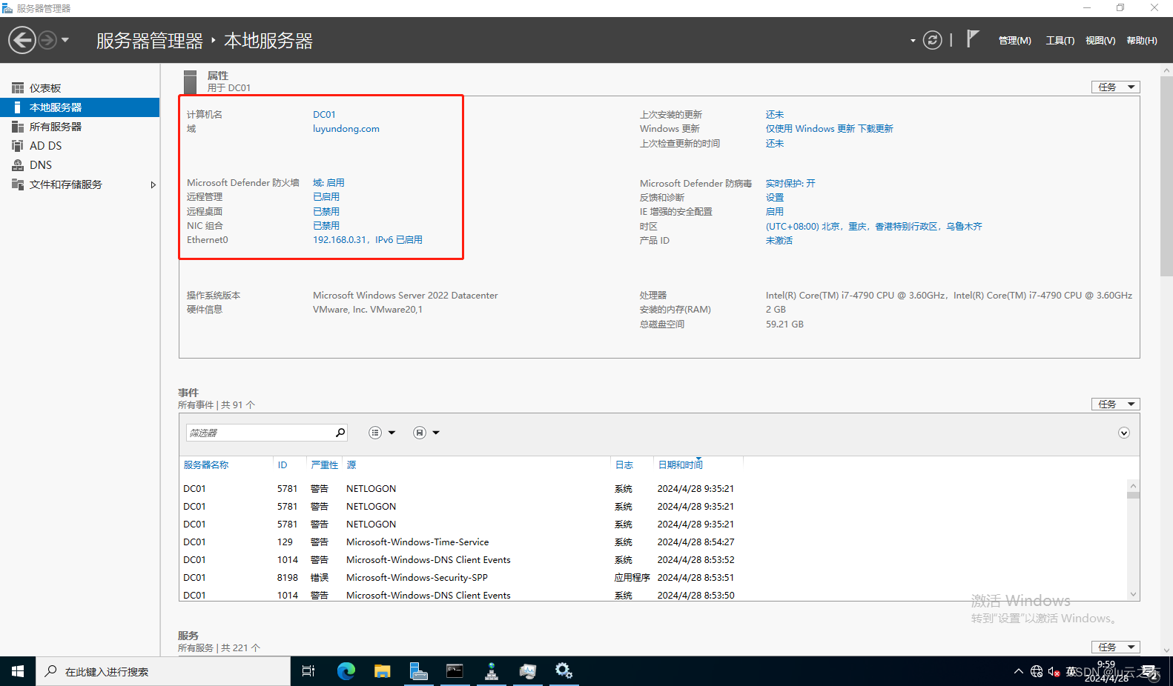Open the 管理(M) menu
The height and width of the screenshot is (686, 1173).
[x=1014, y=41]
